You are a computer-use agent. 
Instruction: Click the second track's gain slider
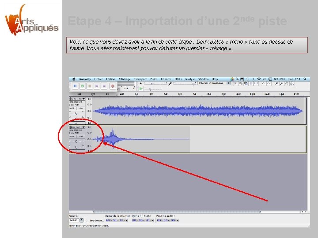77,141
